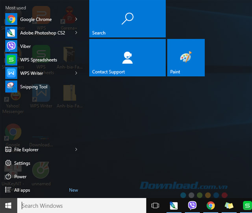Expand the File Explorer submenu arrow

[x=76, y=149]
